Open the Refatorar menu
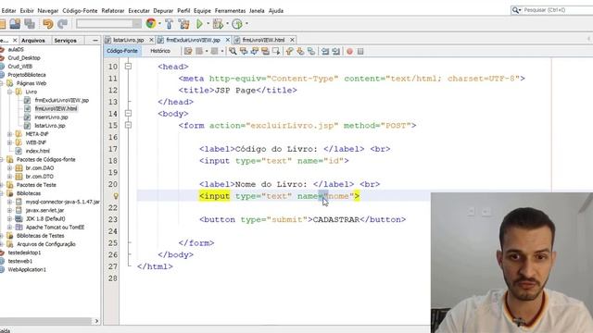Image resolution: width=593 pixels, height=333 pixels. click(x=113, y=10)
